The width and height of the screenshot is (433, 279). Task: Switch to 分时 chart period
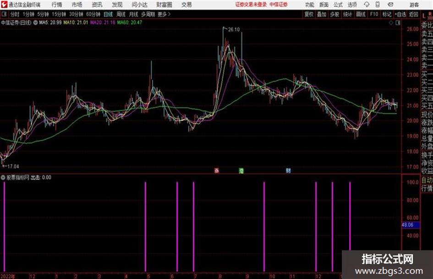click(x=15, y=14)
